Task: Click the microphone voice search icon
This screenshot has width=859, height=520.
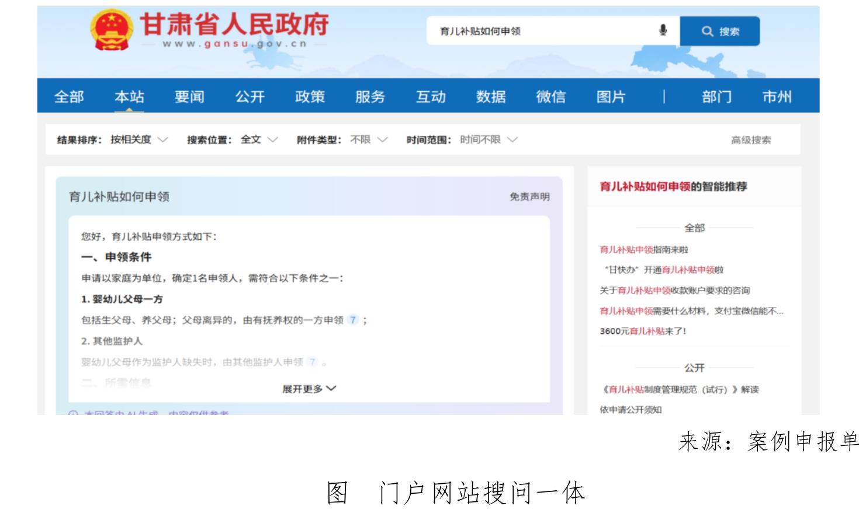Action: pos(663,30)
